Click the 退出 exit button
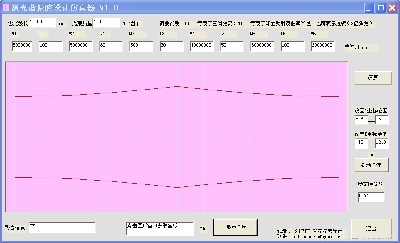This screenshot has width=400, height=243. [371, 228]
